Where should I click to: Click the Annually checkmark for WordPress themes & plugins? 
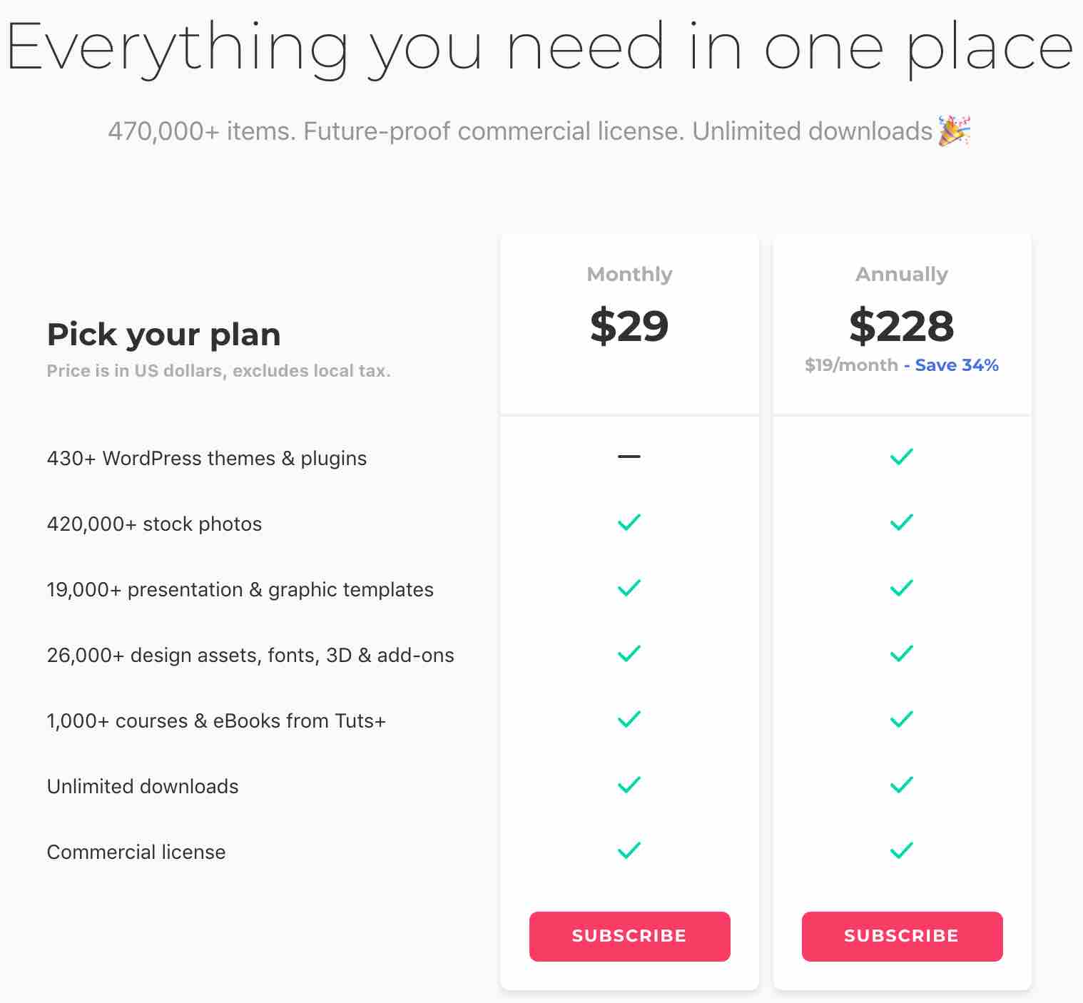[902, 457]
